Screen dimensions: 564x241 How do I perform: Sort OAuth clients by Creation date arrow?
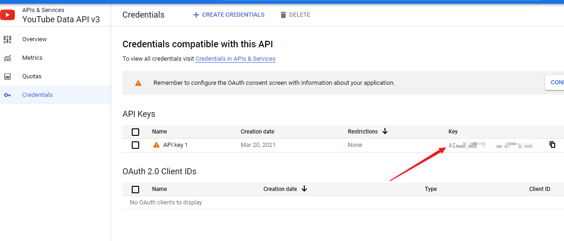tap(304, 189)
